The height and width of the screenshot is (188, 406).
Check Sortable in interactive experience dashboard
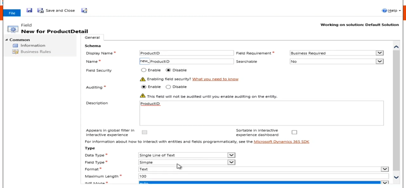pos(294,132)
